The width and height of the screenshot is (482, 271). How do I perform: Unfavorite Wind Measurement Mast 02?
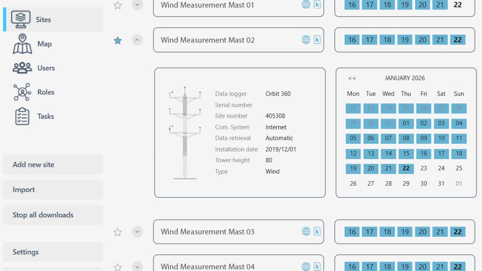coord(117,40)
